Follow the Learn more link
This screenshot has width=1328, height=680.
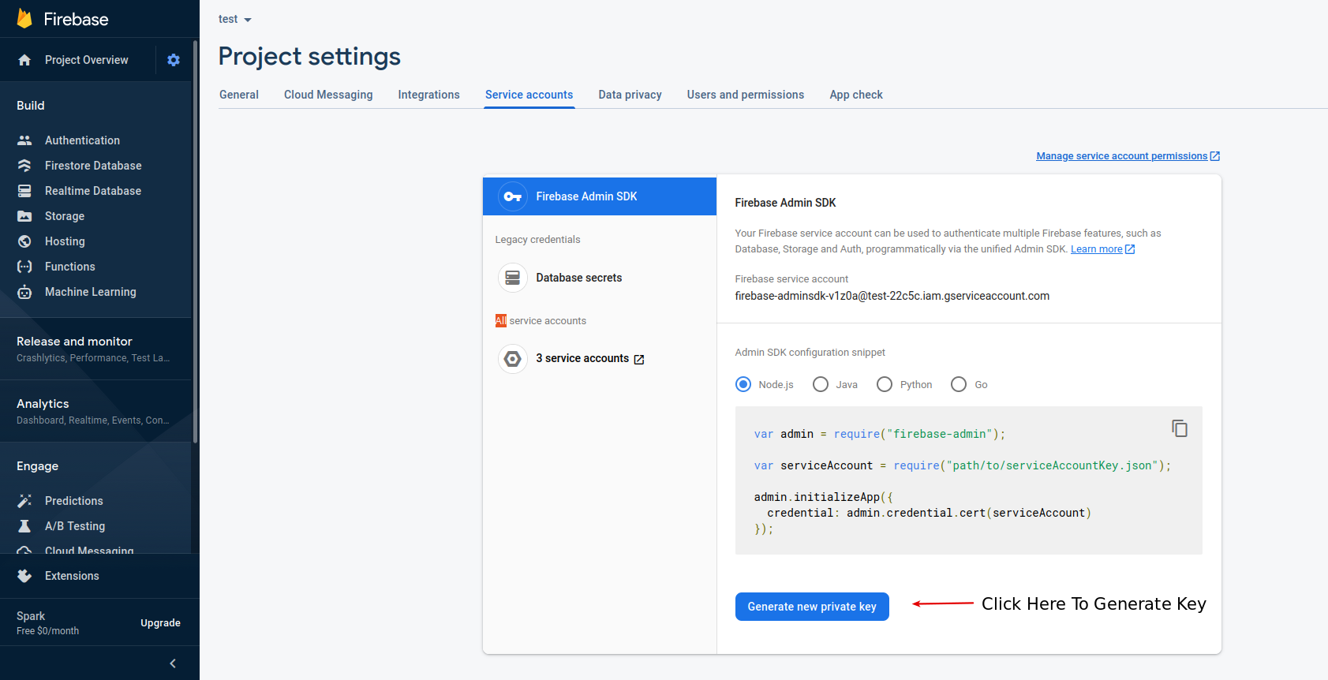[1096, 249]
